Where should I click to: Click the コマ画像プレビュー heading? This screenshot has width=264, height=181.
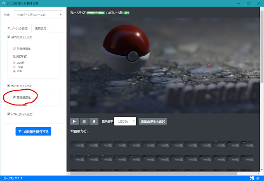(80, 131)
